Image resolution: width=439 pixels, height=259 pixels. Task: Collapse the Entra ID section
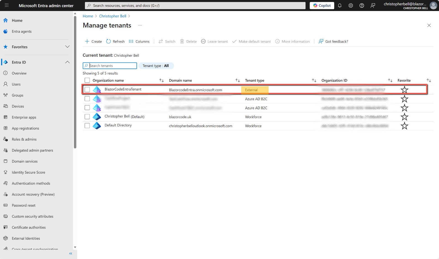(x=67, y=62)
